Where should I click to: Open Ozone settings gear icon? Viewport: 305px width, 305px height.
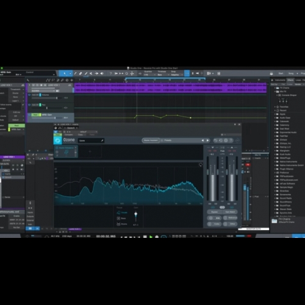point(226,140)
